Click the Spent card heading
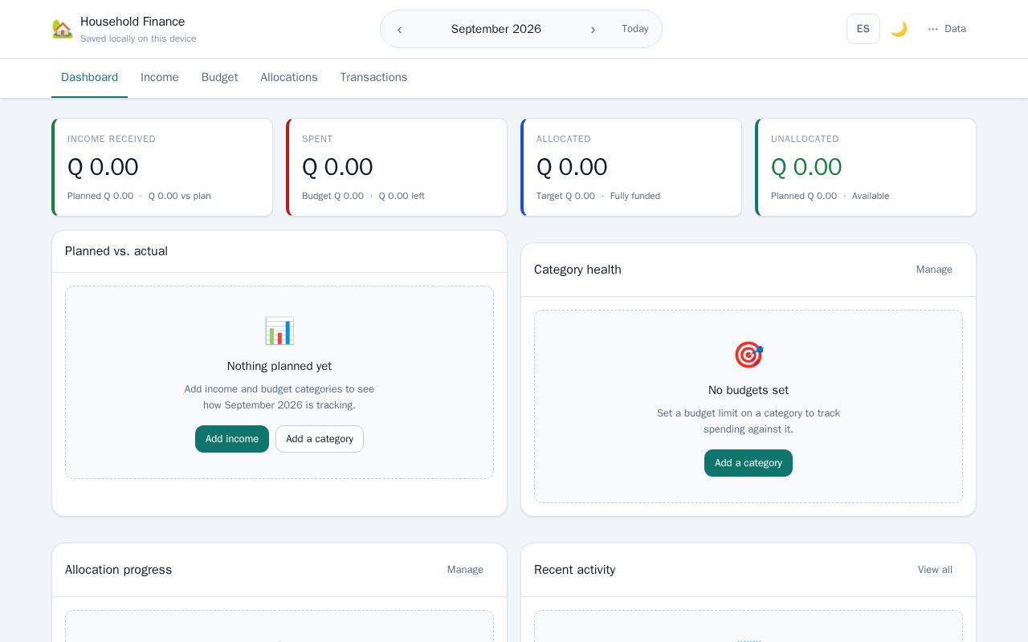This screenshot has width=1028, height=642. (317, 139)
